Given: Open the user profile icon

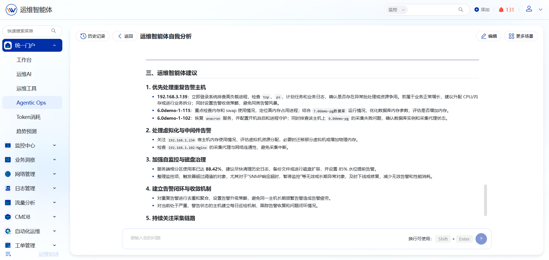Looking at the screenshot, I should [529, 9].
